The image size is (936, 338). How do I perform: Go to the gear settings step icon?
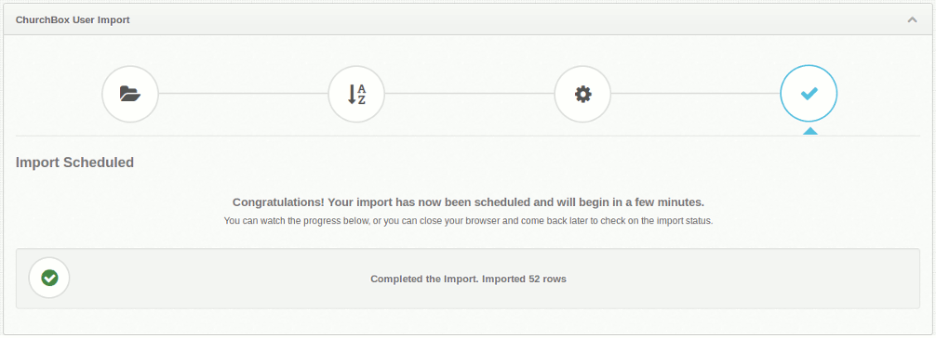pos(582,94)
